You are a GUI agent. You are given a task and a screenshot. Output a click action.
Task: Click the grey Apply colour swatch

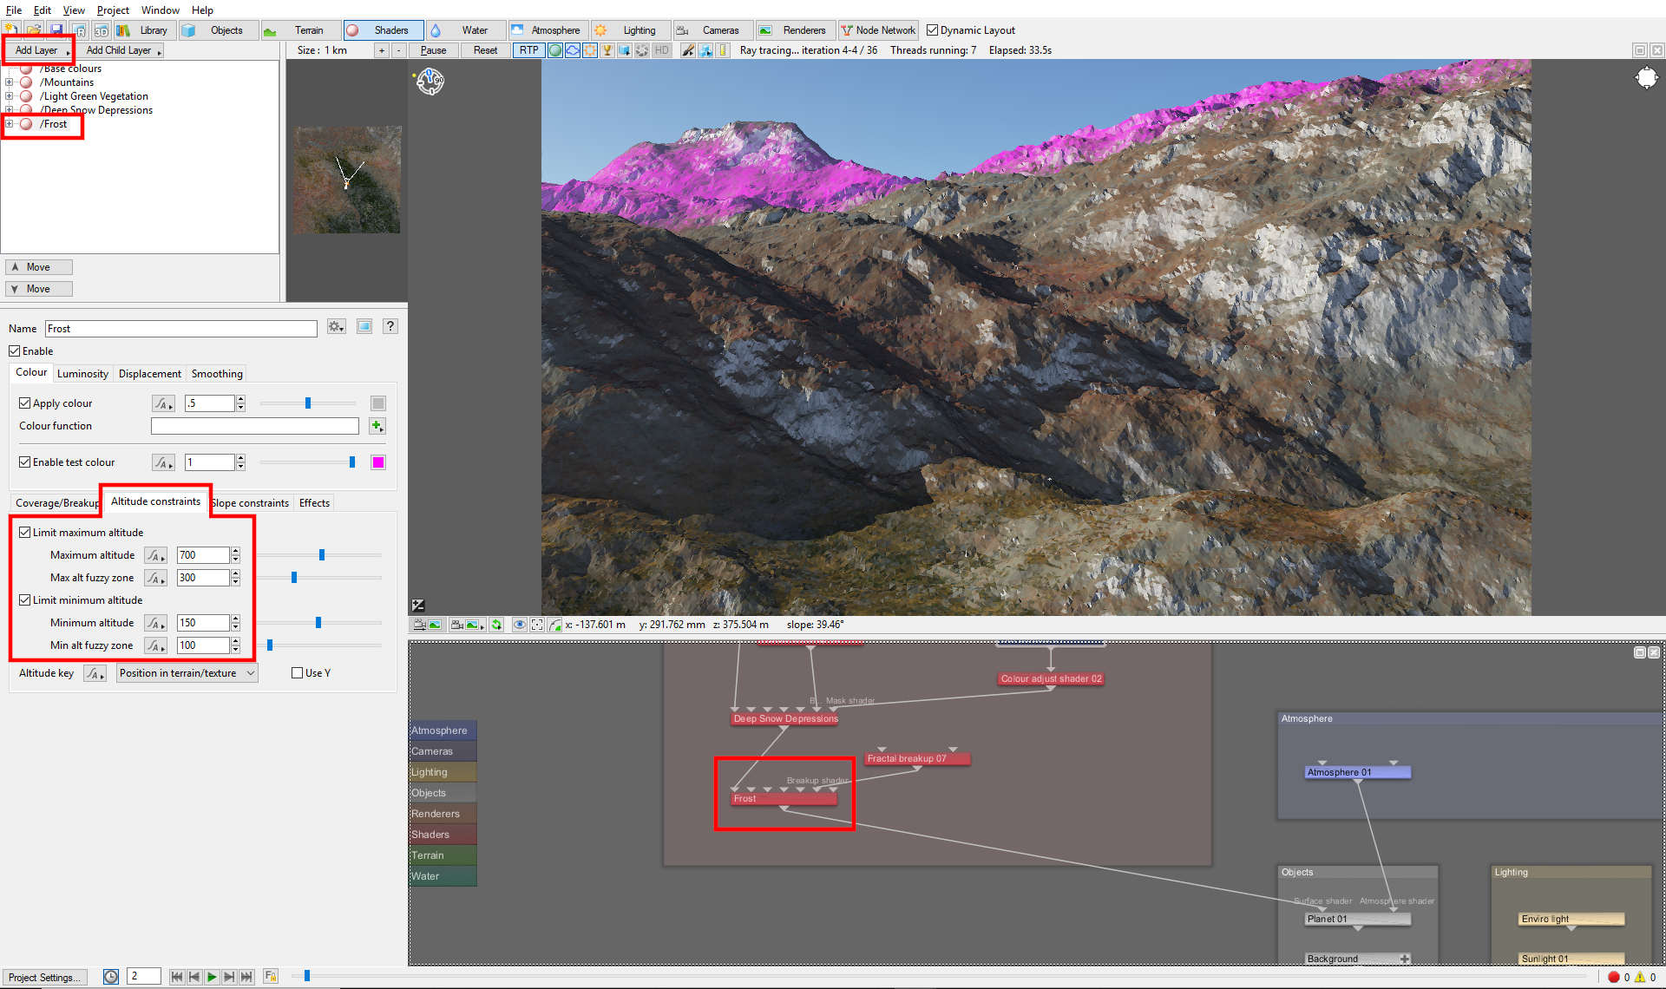(378, 403)
